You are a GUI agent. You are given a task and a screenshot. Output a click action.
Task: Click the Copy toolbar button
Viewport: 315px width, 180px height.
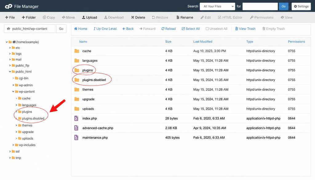(49, 18)
